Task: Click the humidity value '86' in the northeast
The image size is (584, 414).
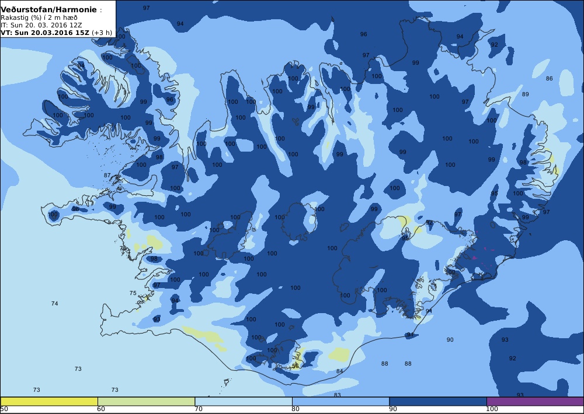Action: pyautogui.click(x=550, y=79)
